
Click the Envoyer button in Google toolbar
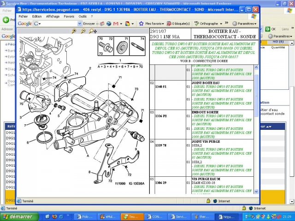[x=89, y=23]
